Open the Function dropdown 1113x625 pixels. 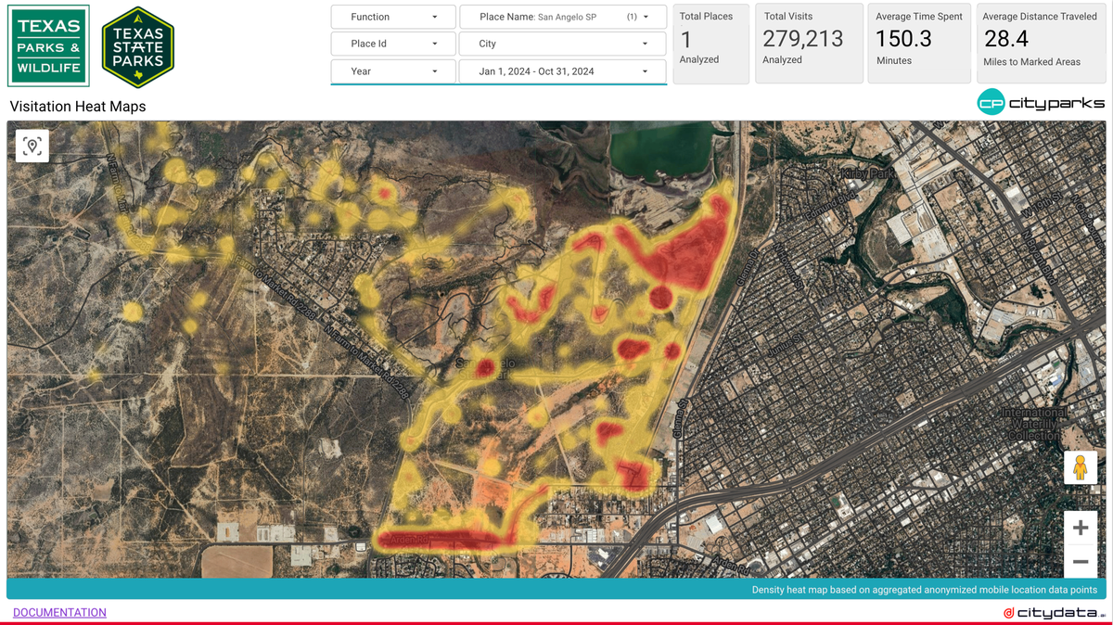(392, 16)
